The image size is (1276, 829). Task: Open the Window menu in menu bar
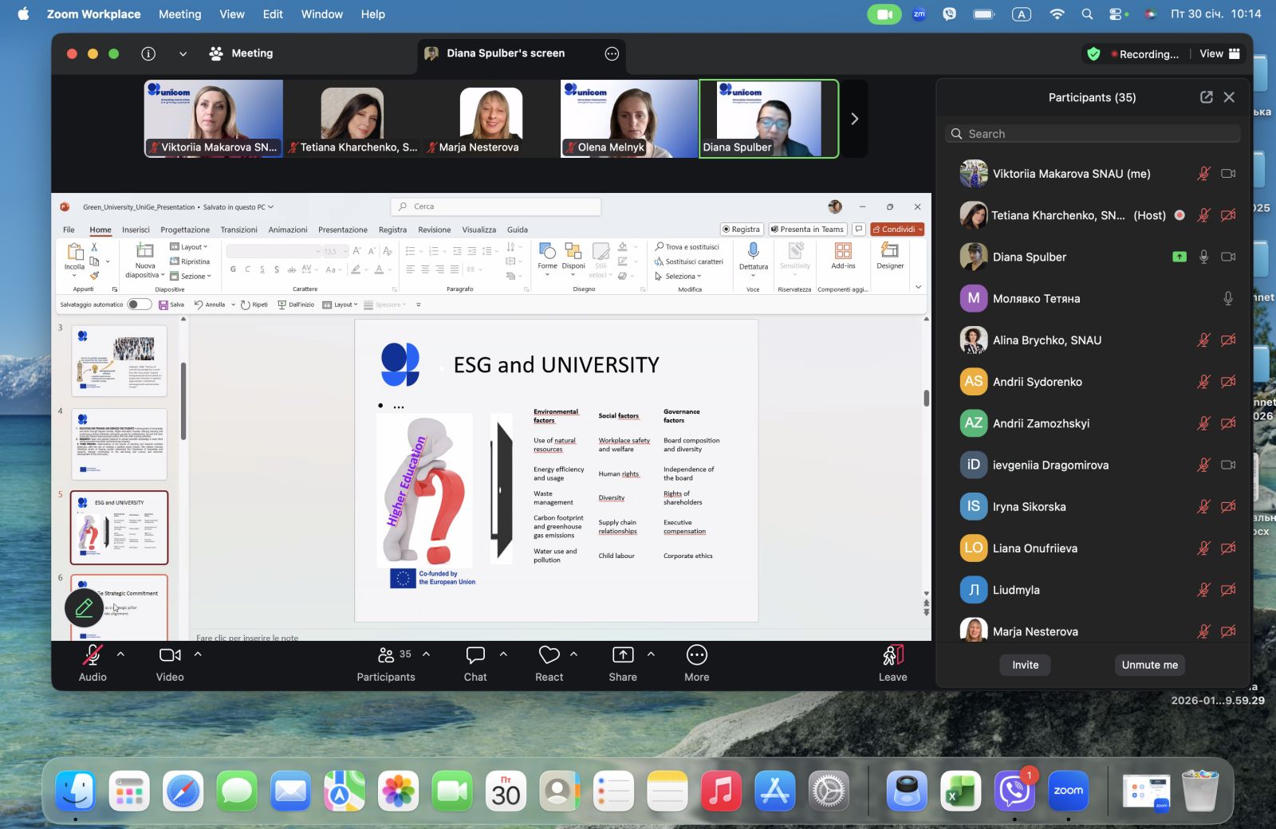pyautogui.click(x=321, y=14)
